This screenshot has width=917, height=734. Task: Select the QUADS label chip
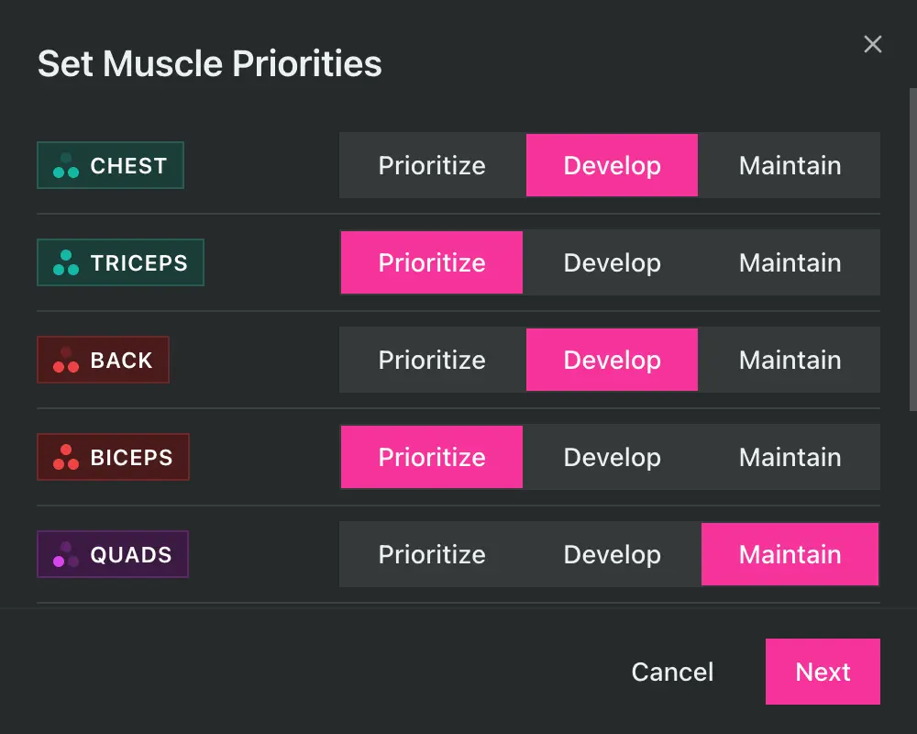pos(112,554)
